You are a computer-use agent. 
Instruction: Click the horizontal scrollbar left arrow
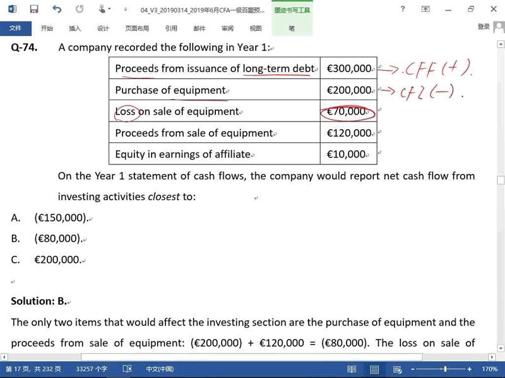[4, 357]
